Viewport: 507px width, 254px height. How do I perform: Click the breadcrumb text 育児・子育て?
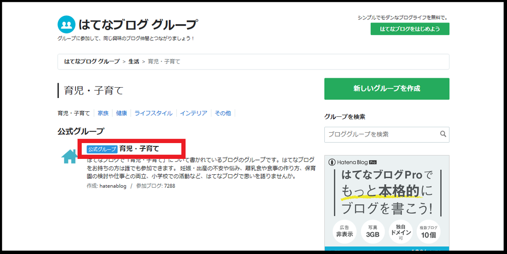click(x=164, y=61)
